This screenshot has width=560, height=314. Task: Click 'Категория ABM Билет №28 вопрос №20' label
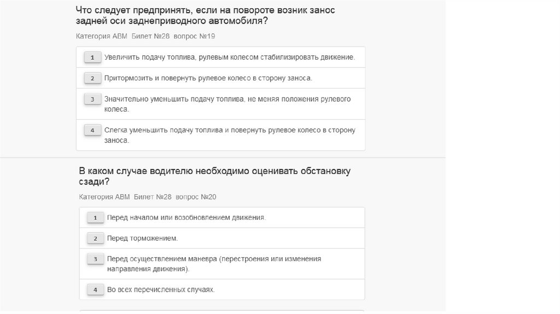(148, 197)
